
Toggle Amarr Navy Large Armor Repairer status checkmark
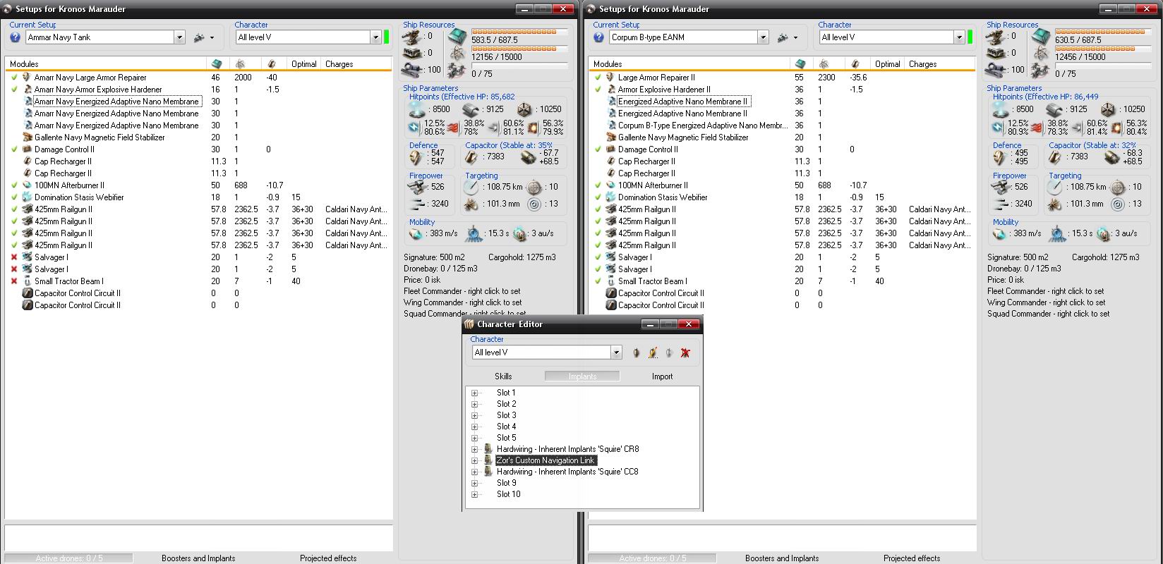(x=14, y=78)
